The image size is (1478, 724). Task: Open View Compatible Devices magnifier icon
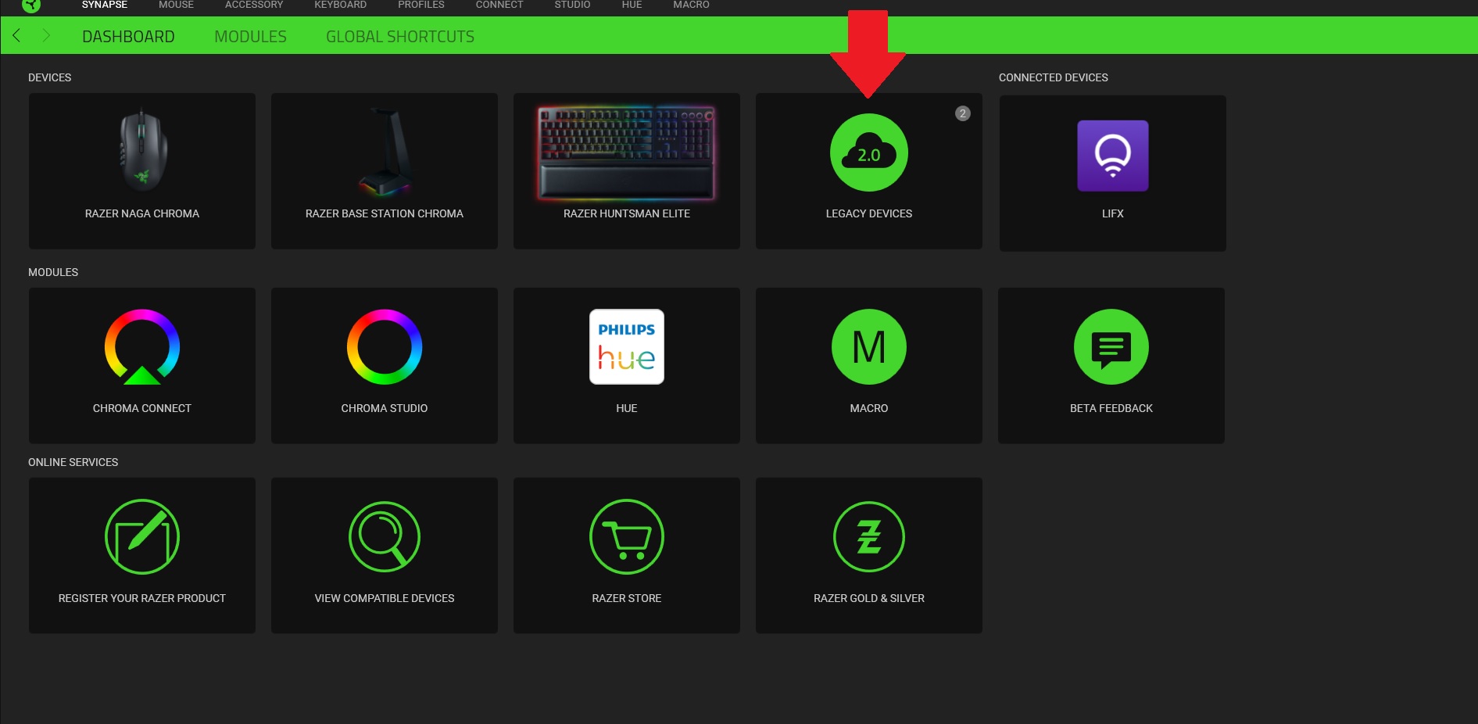(385, 536)
